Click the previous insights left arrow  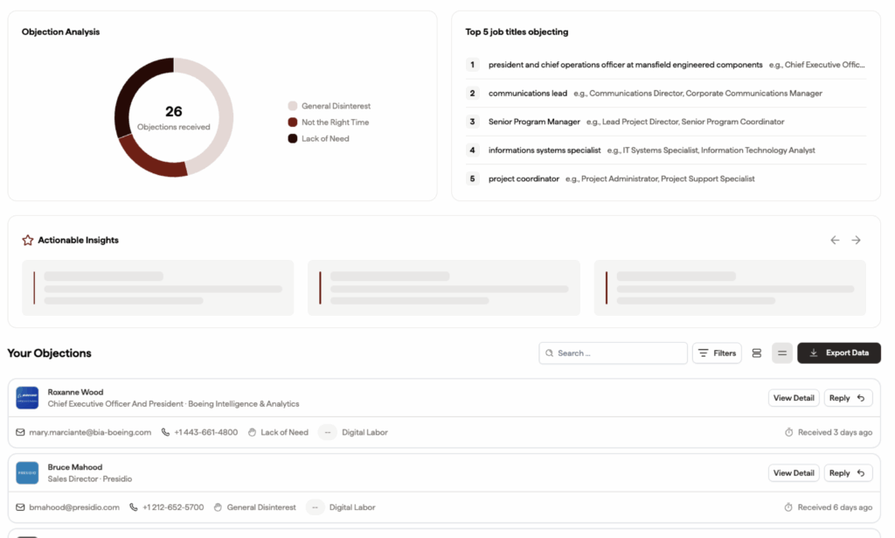point(835,240)
